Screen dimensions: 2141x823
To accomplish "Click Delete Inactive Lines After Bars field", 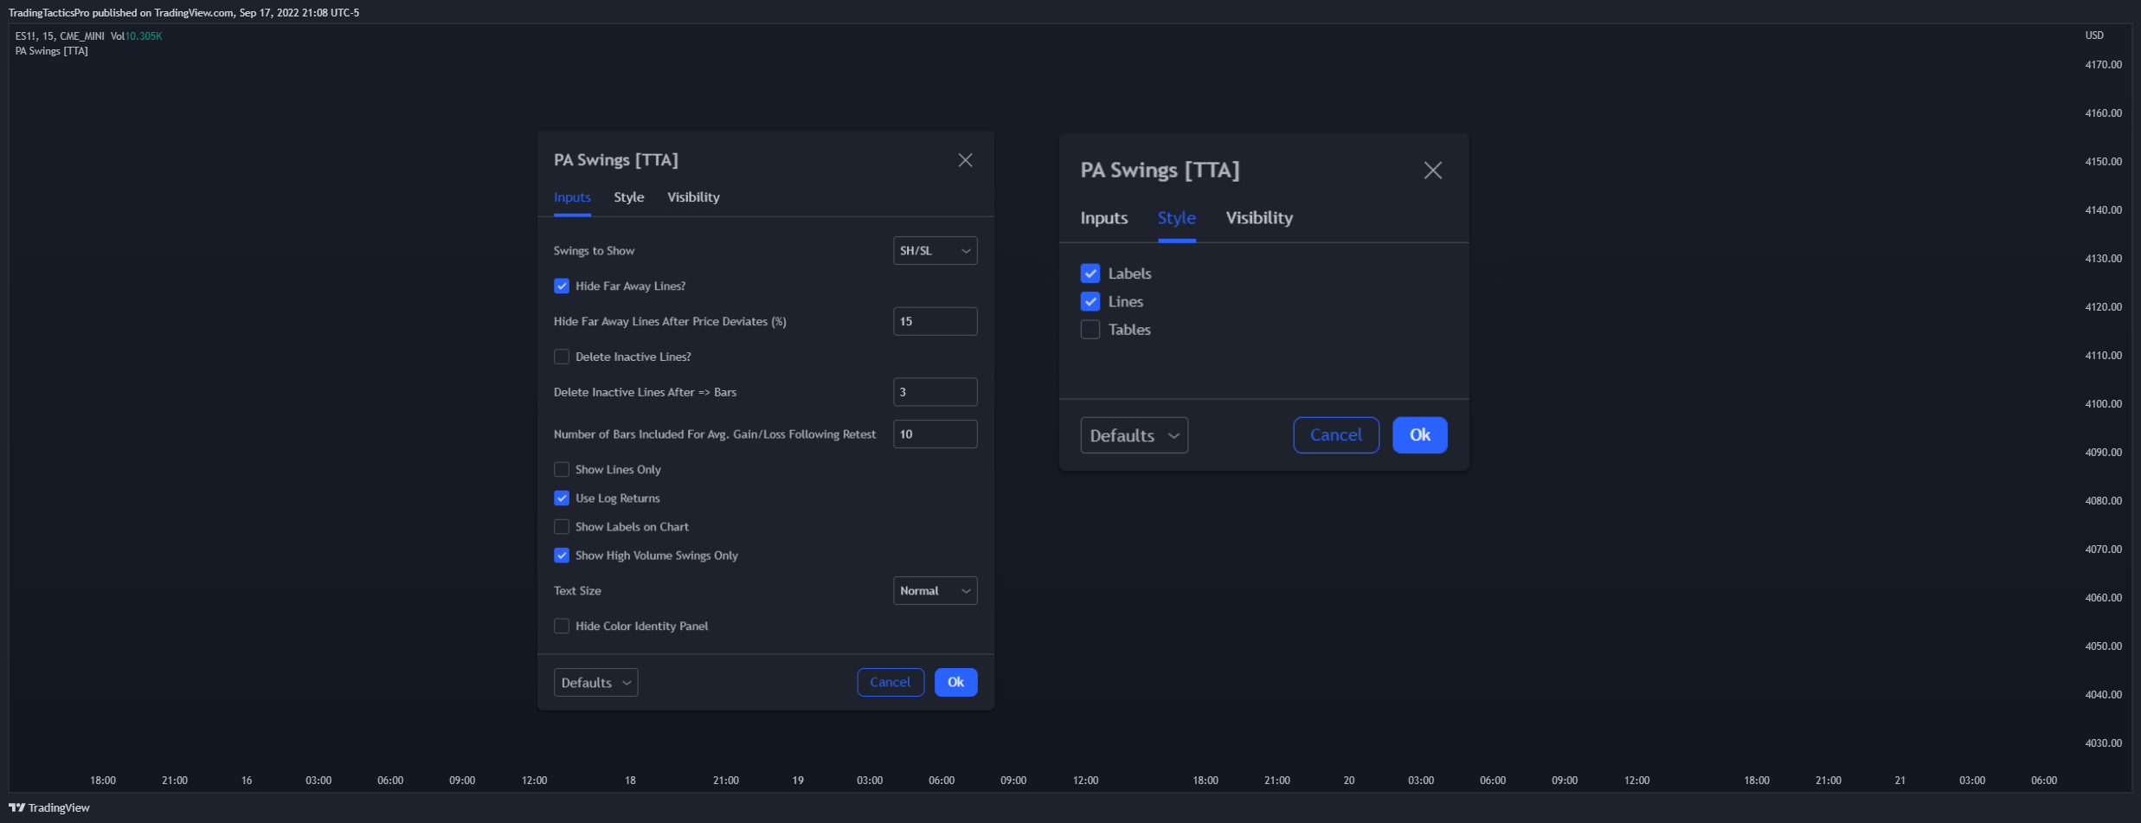I will [x=935, y=392].
